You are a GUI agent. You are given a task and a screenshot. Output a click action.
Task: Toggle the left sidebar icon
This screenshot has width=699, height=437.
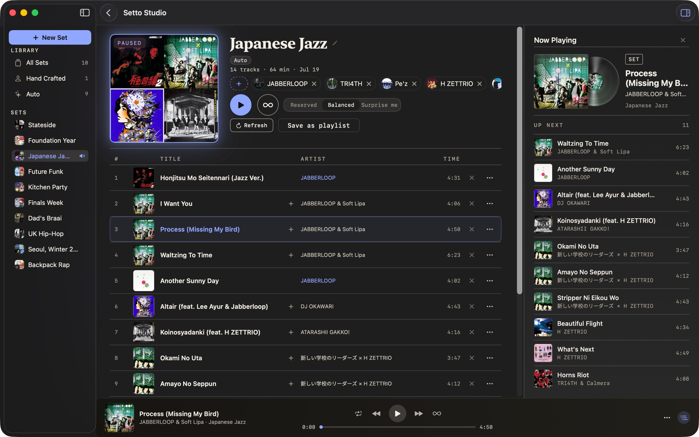pyautogui.click(x=84, y=13)
